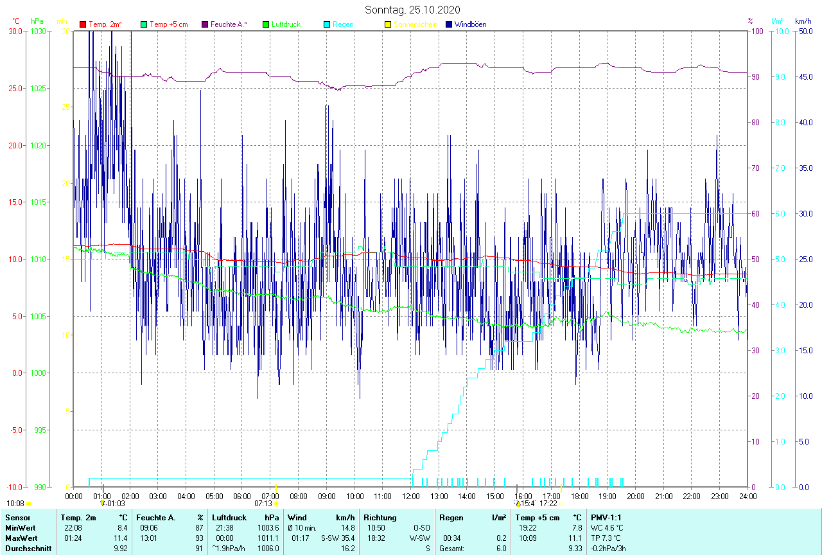Viewport: 822px width, 555px height.
Task: Click the purple Feuchte A. legend swatch
Action: pyautogui.click(x=205, y=24)
